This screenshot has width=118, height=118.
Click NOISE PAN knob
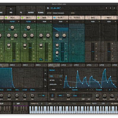(x=41, y=45)
